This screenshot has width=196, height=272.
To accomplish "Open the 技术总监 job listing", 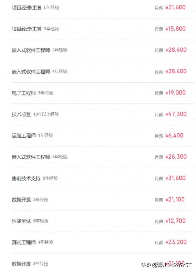I will click(21, 114).
